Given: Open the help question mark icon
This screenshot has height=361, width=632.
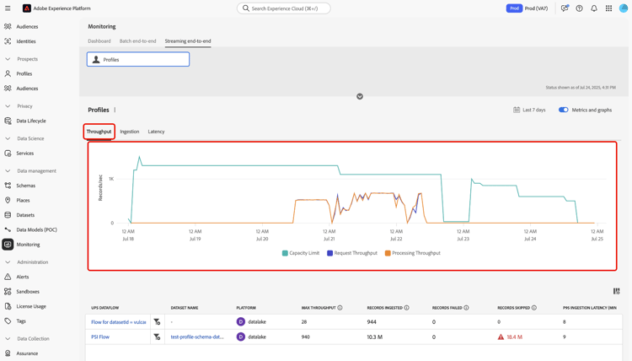Looking at the screenshot, I should pyautogui.click(x=579, y=8).
